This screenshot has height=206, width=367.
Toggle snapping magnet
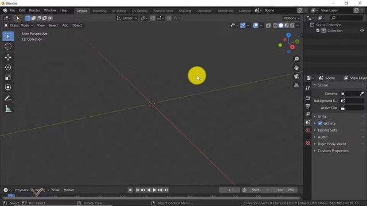pos(153,18)
